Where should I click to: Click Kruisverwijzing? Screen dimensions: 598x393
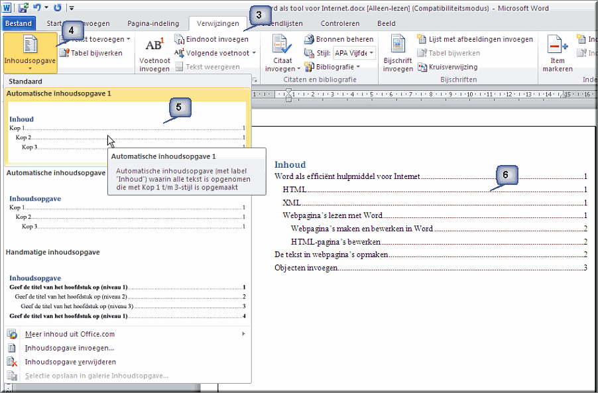tap(448, 67)
